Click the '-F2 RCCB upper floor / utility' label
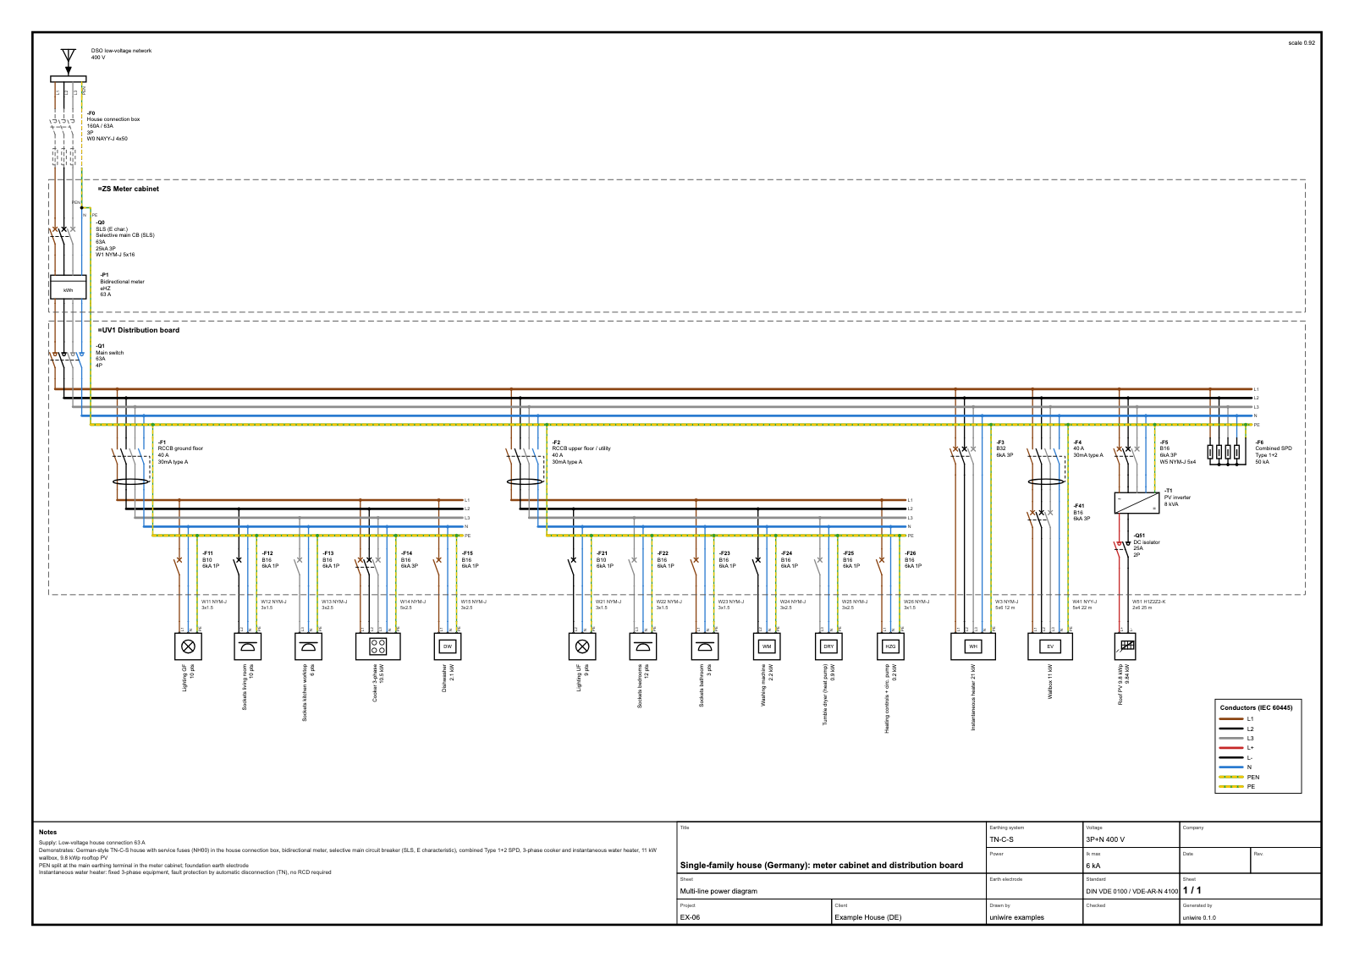Viewport: 1354px width, 957px height. click(581, 445)
